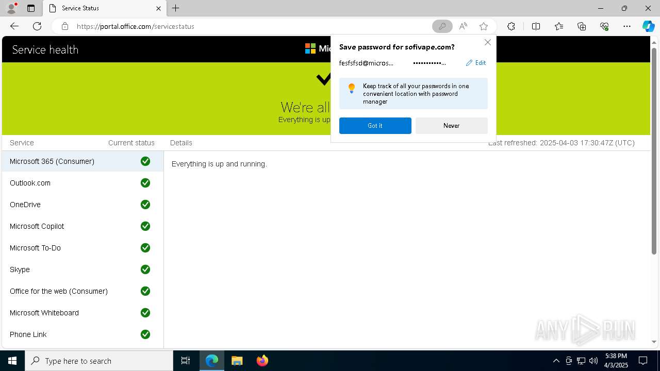Click the green status check for OneDrive
Image resolution: width=660 pixels, height=371 pixels.
[145, 205]
